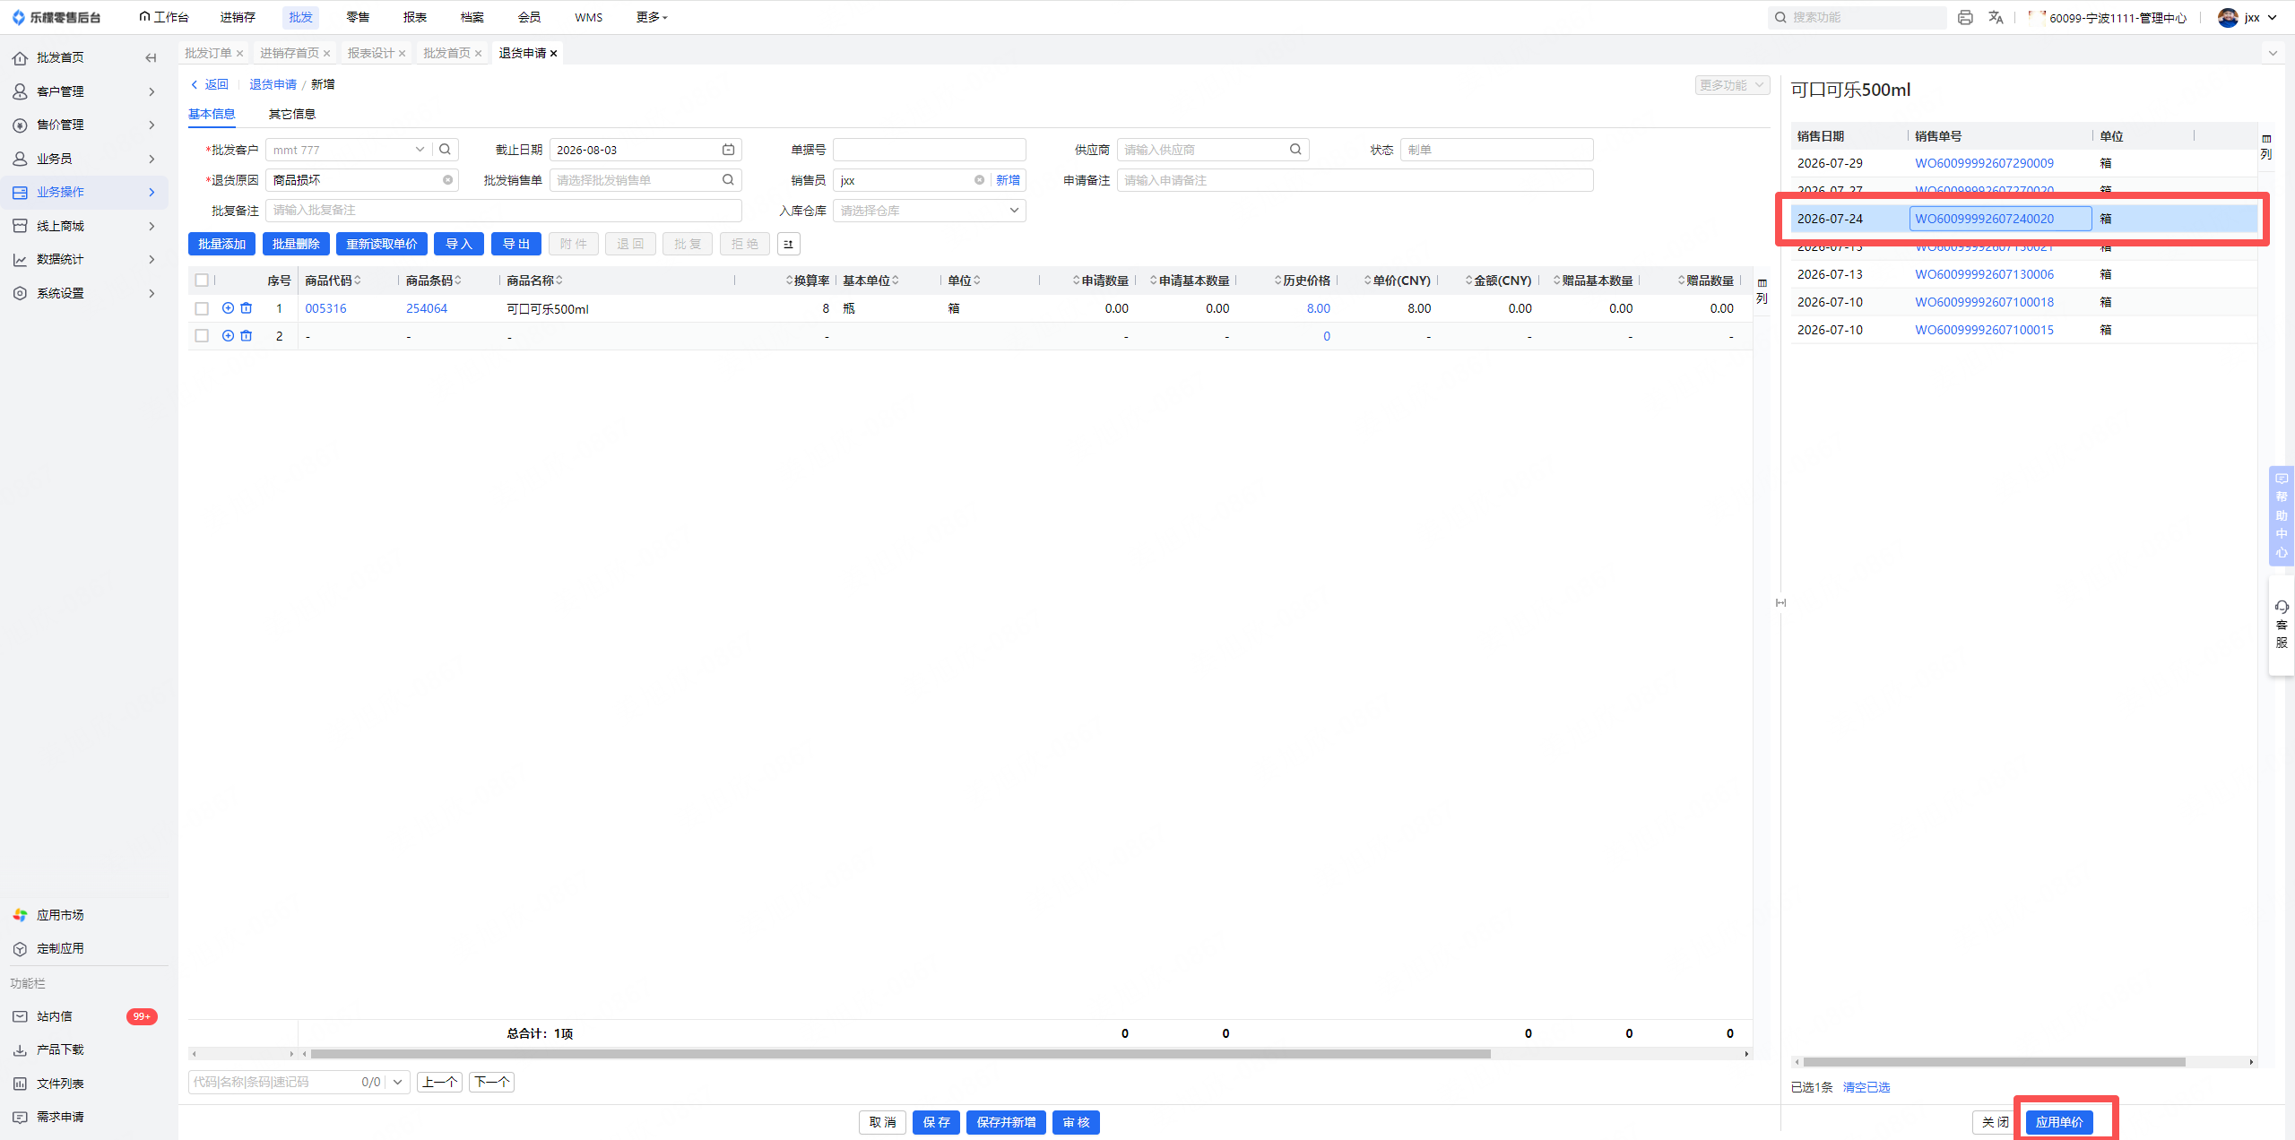Open the table sort settings icon
The image size is (2295, 1140).
pos(788,244)
